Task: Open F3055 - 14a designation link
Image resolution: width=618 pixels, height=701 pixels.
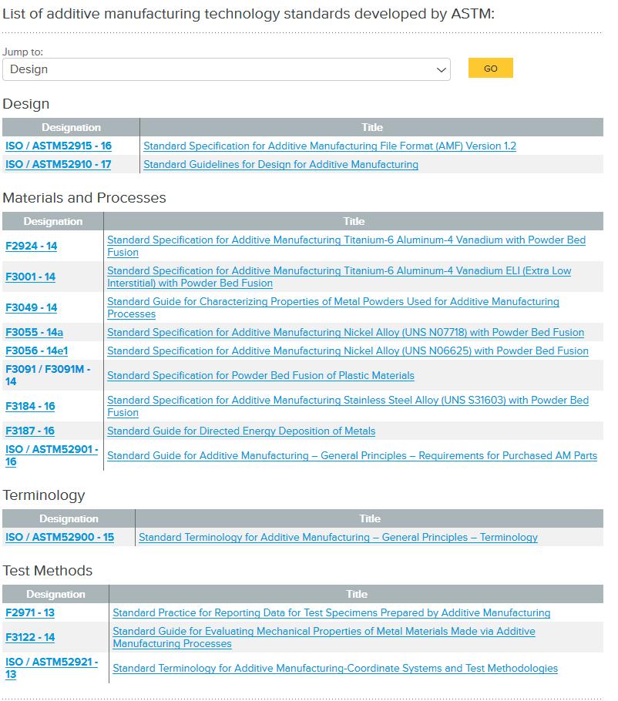Action: [34, 332]
